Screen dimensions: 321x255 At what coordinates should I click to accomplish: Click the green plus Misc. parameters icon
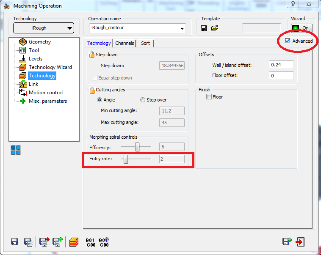23,101
